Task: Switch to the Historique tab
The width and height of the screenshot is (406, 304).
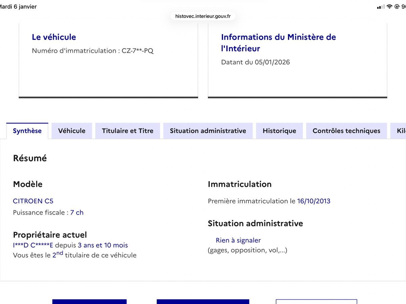Action: tap(279, 131)
